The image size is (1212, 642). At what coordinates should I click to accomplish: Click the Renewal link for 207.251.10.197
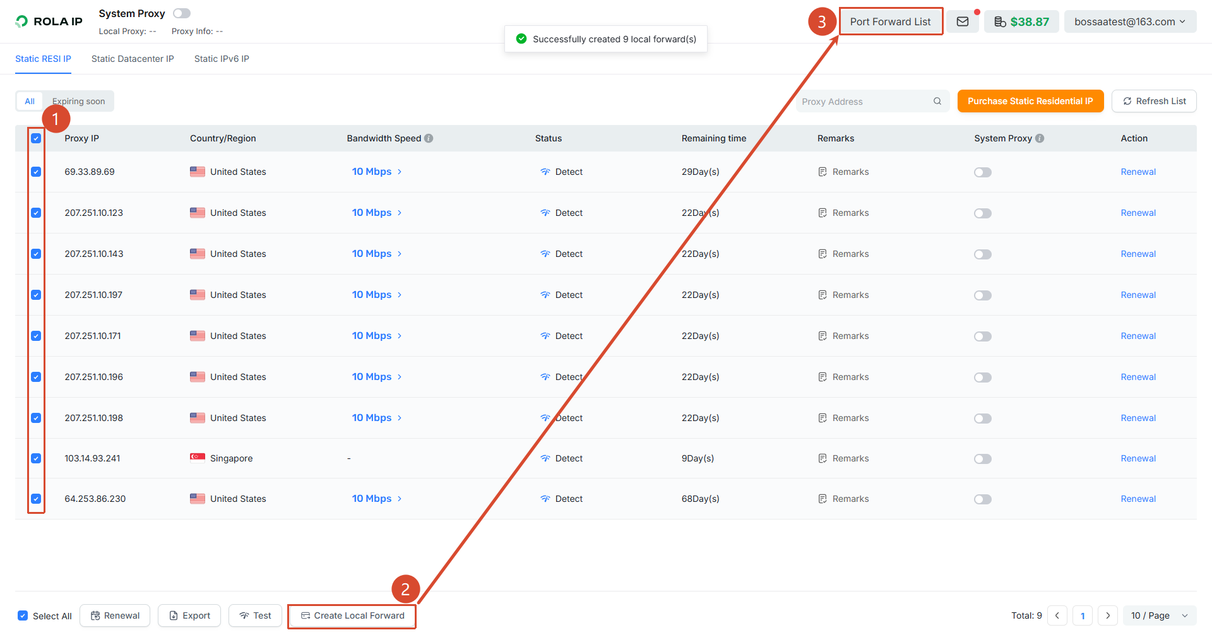(x=1138, y=295)
